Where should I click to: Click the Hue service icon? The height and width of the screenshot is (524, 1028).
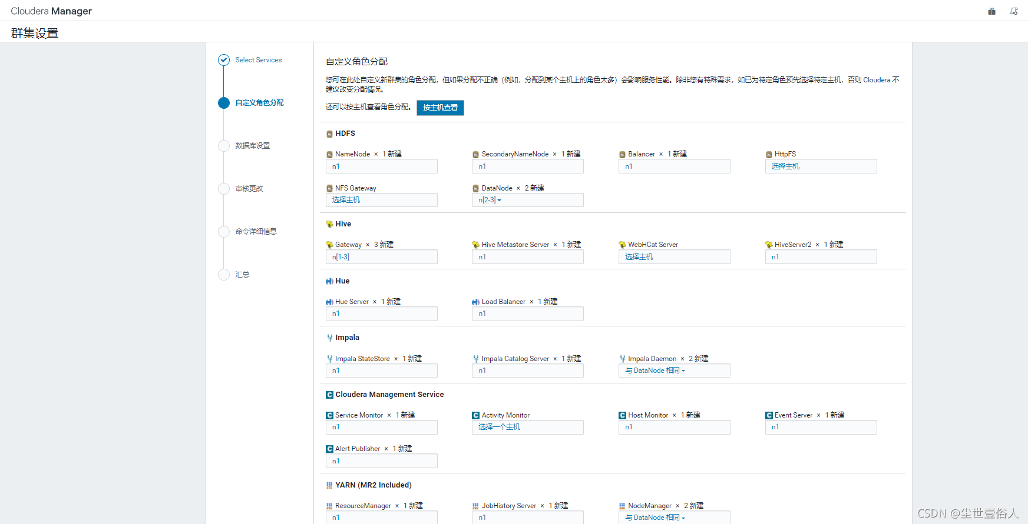(329, 281)
